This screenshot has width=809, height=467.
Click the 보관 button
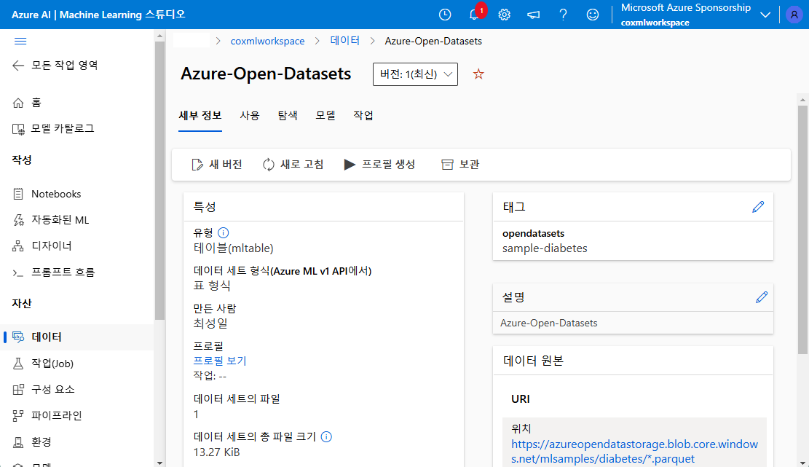(x=461, y=165)
